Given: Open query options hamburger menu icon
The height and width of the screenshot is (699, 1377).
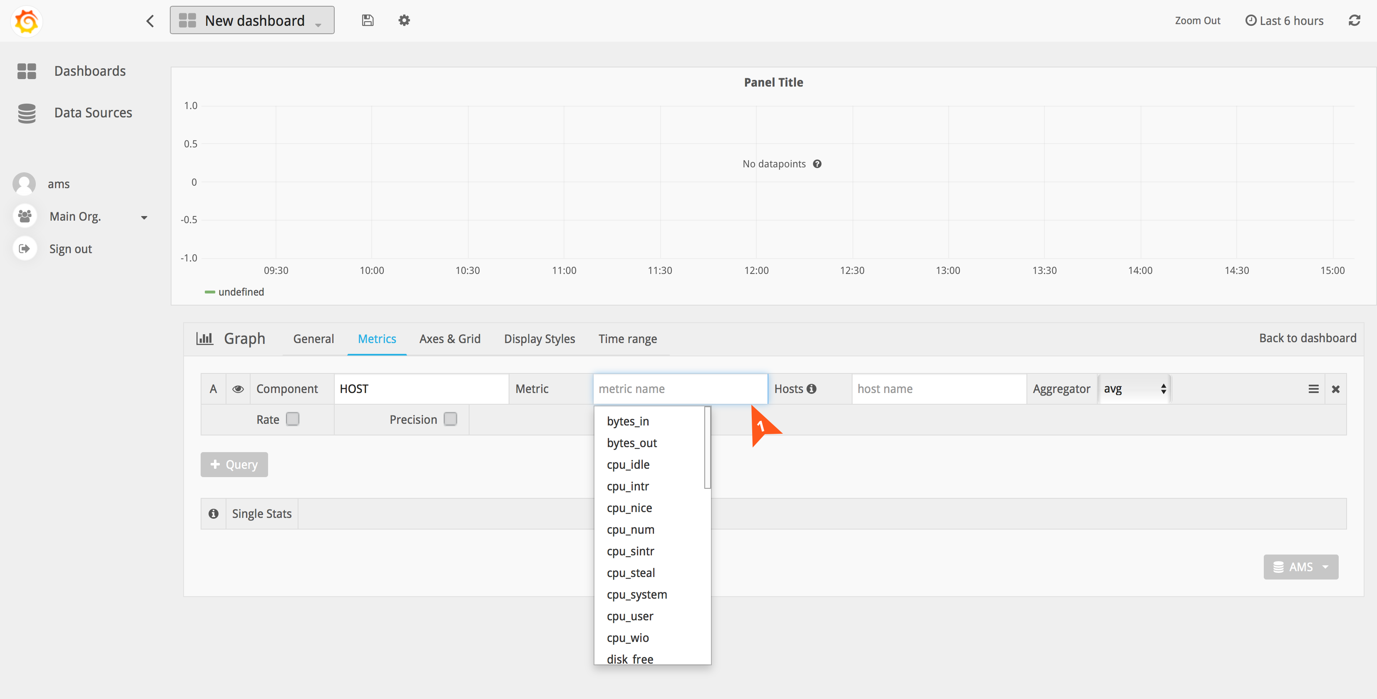Looking at the screenshot, I should 1313,389.
